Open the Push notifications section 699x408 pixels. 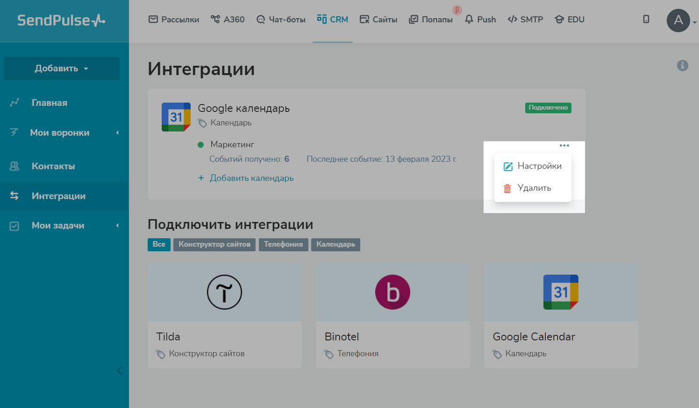(x=480, y=20)
